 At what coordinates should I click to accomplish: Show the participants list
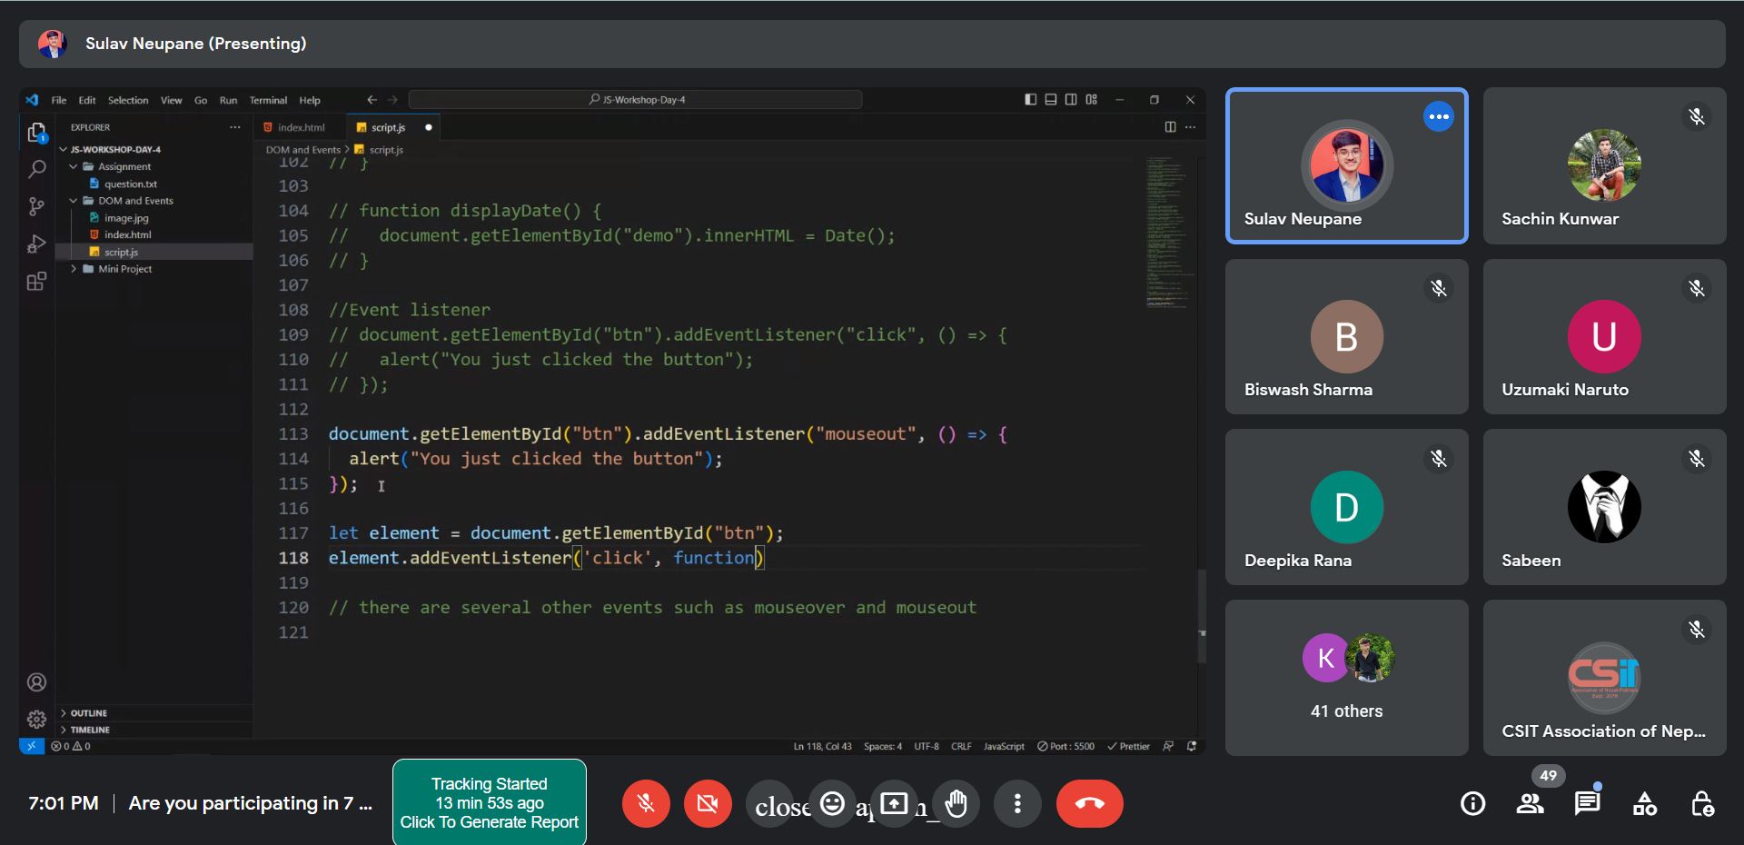(x=1530, y=803)
